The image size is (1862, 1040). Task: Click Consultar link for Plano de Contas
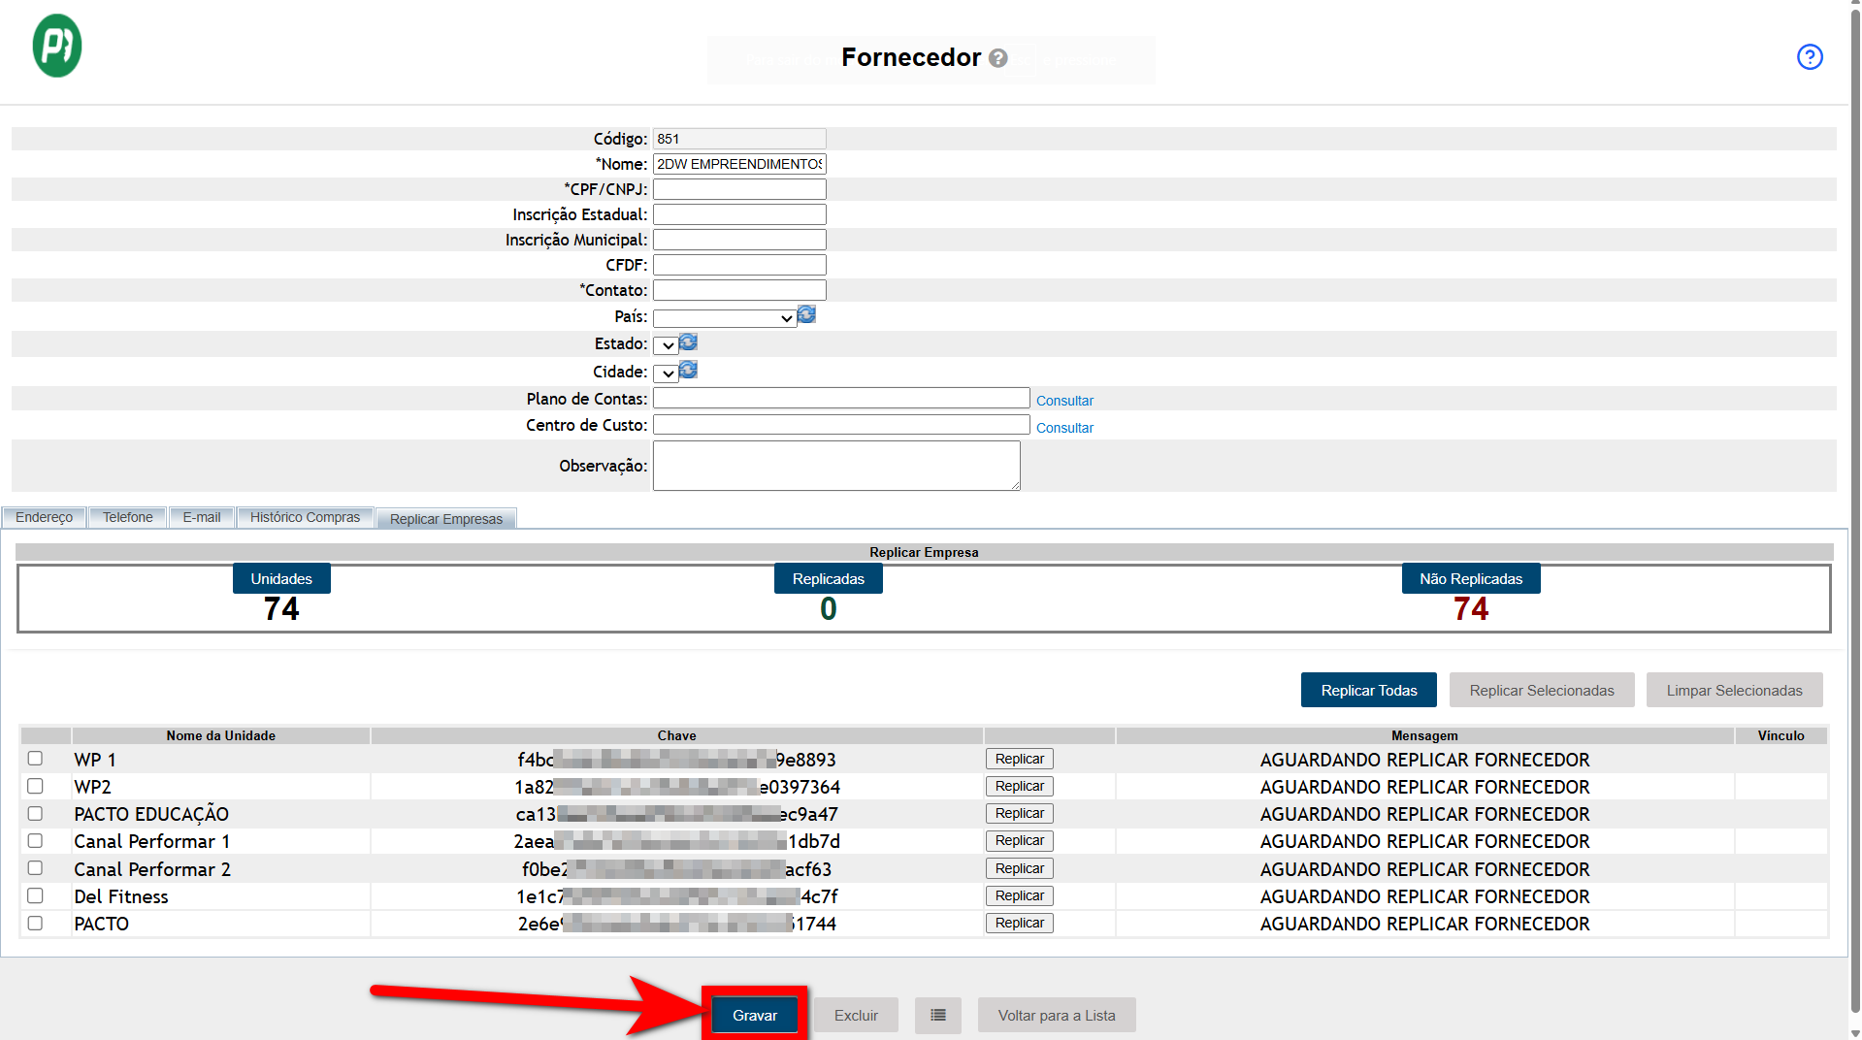[x=1063, y=401]
